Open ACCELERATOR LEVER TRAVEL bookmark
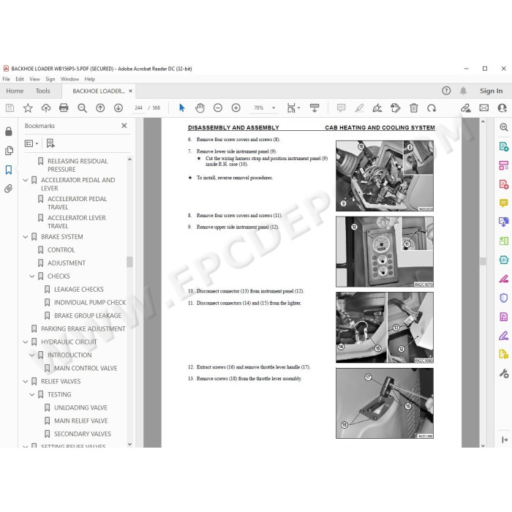Viewport: 512px width, 512px height. [77, 222]
